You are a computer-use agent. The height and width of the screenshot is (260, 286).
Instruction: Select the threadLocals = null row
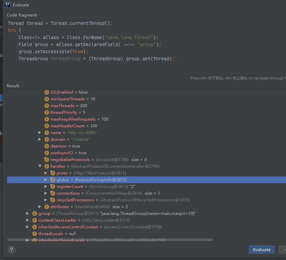click(146, 234)
